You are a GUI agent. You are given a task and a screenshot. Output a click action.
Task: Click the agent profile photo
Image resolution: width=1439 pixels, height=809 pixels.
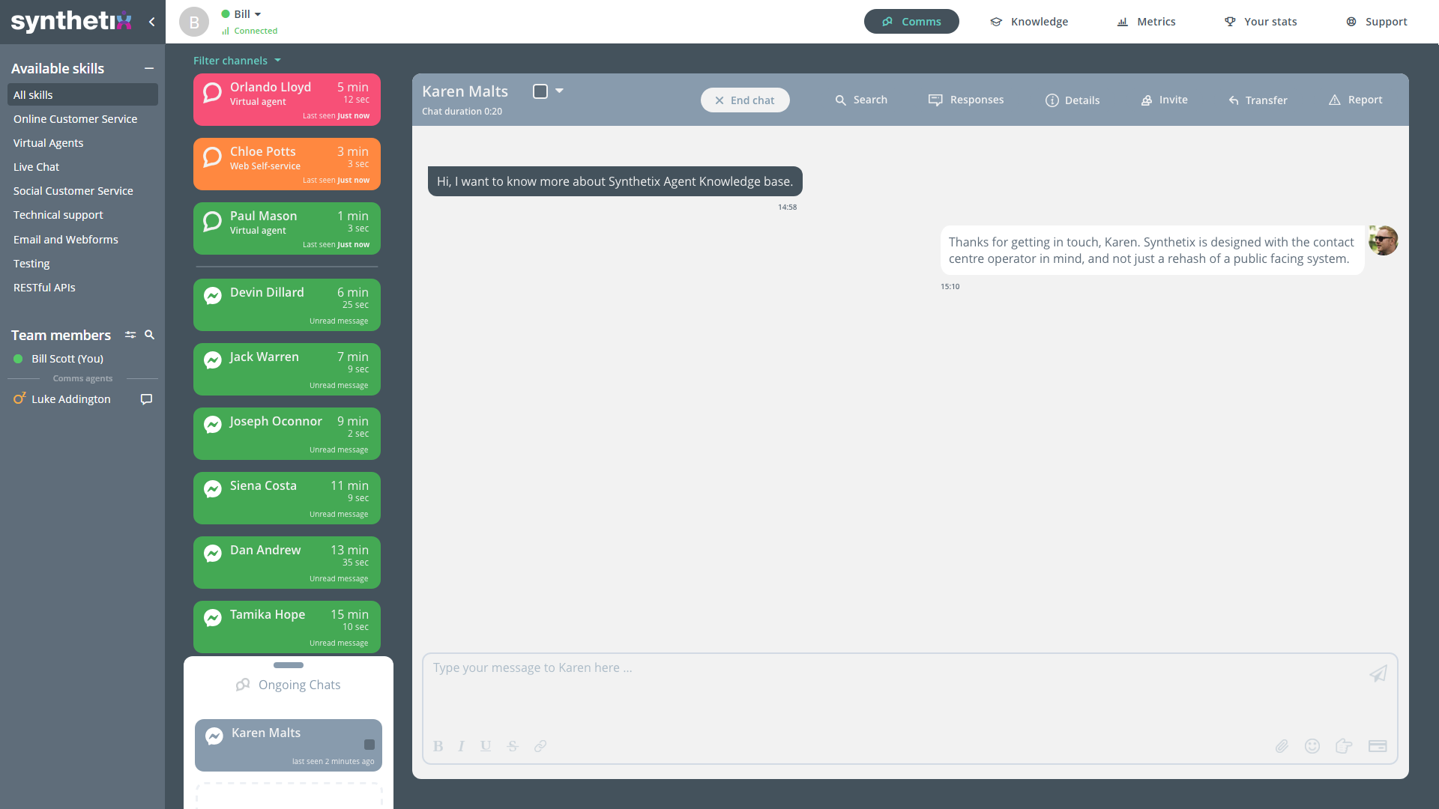tap(1384, 240)
